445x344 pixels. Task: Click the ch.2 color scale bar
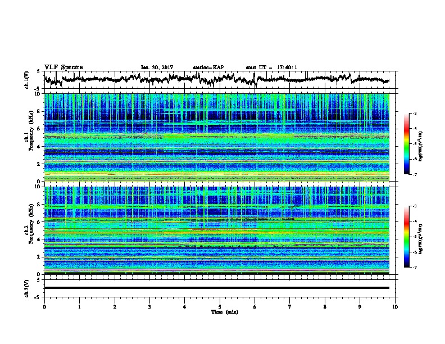click(x=406, y=237)
